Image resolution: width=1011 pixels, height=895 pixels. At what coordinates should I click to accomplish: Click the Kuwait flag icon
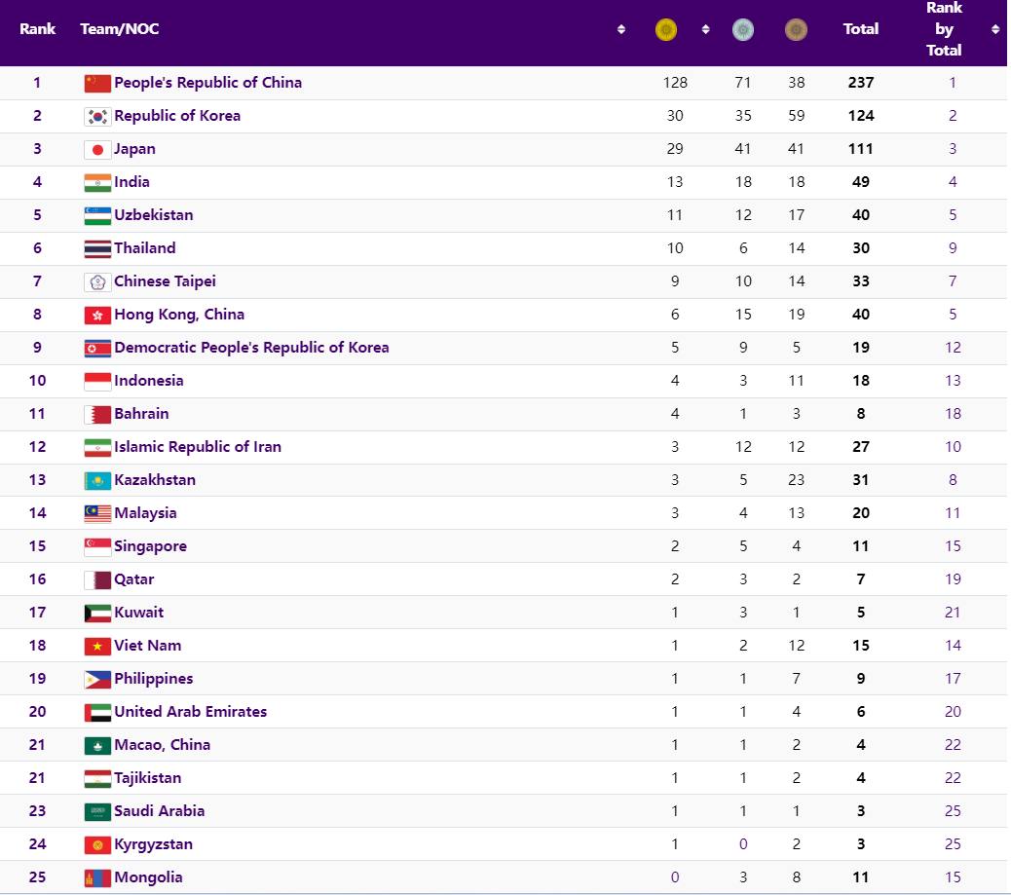pyautogui.click(x=97, y=613)
